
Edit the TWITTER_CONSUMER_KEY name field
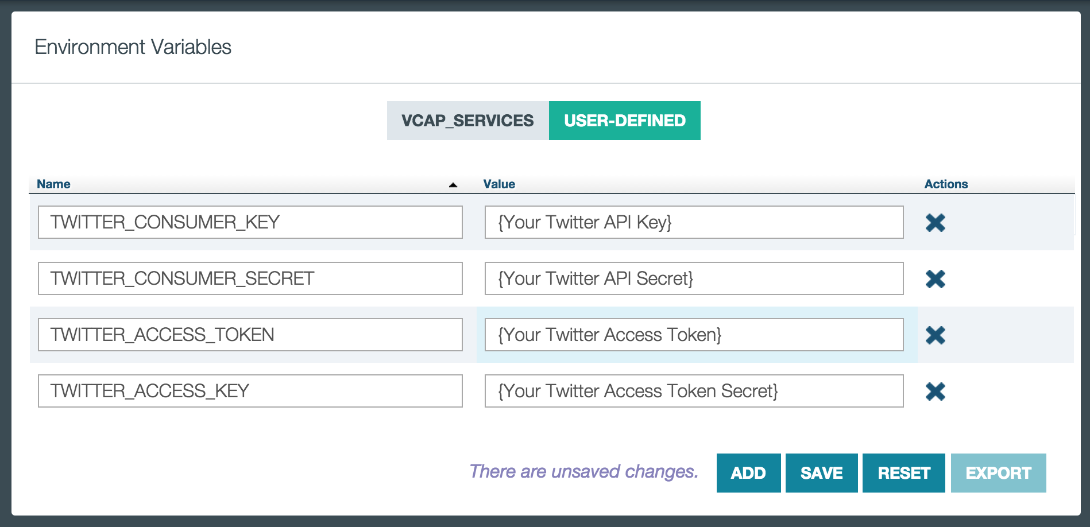click(250, 222)
